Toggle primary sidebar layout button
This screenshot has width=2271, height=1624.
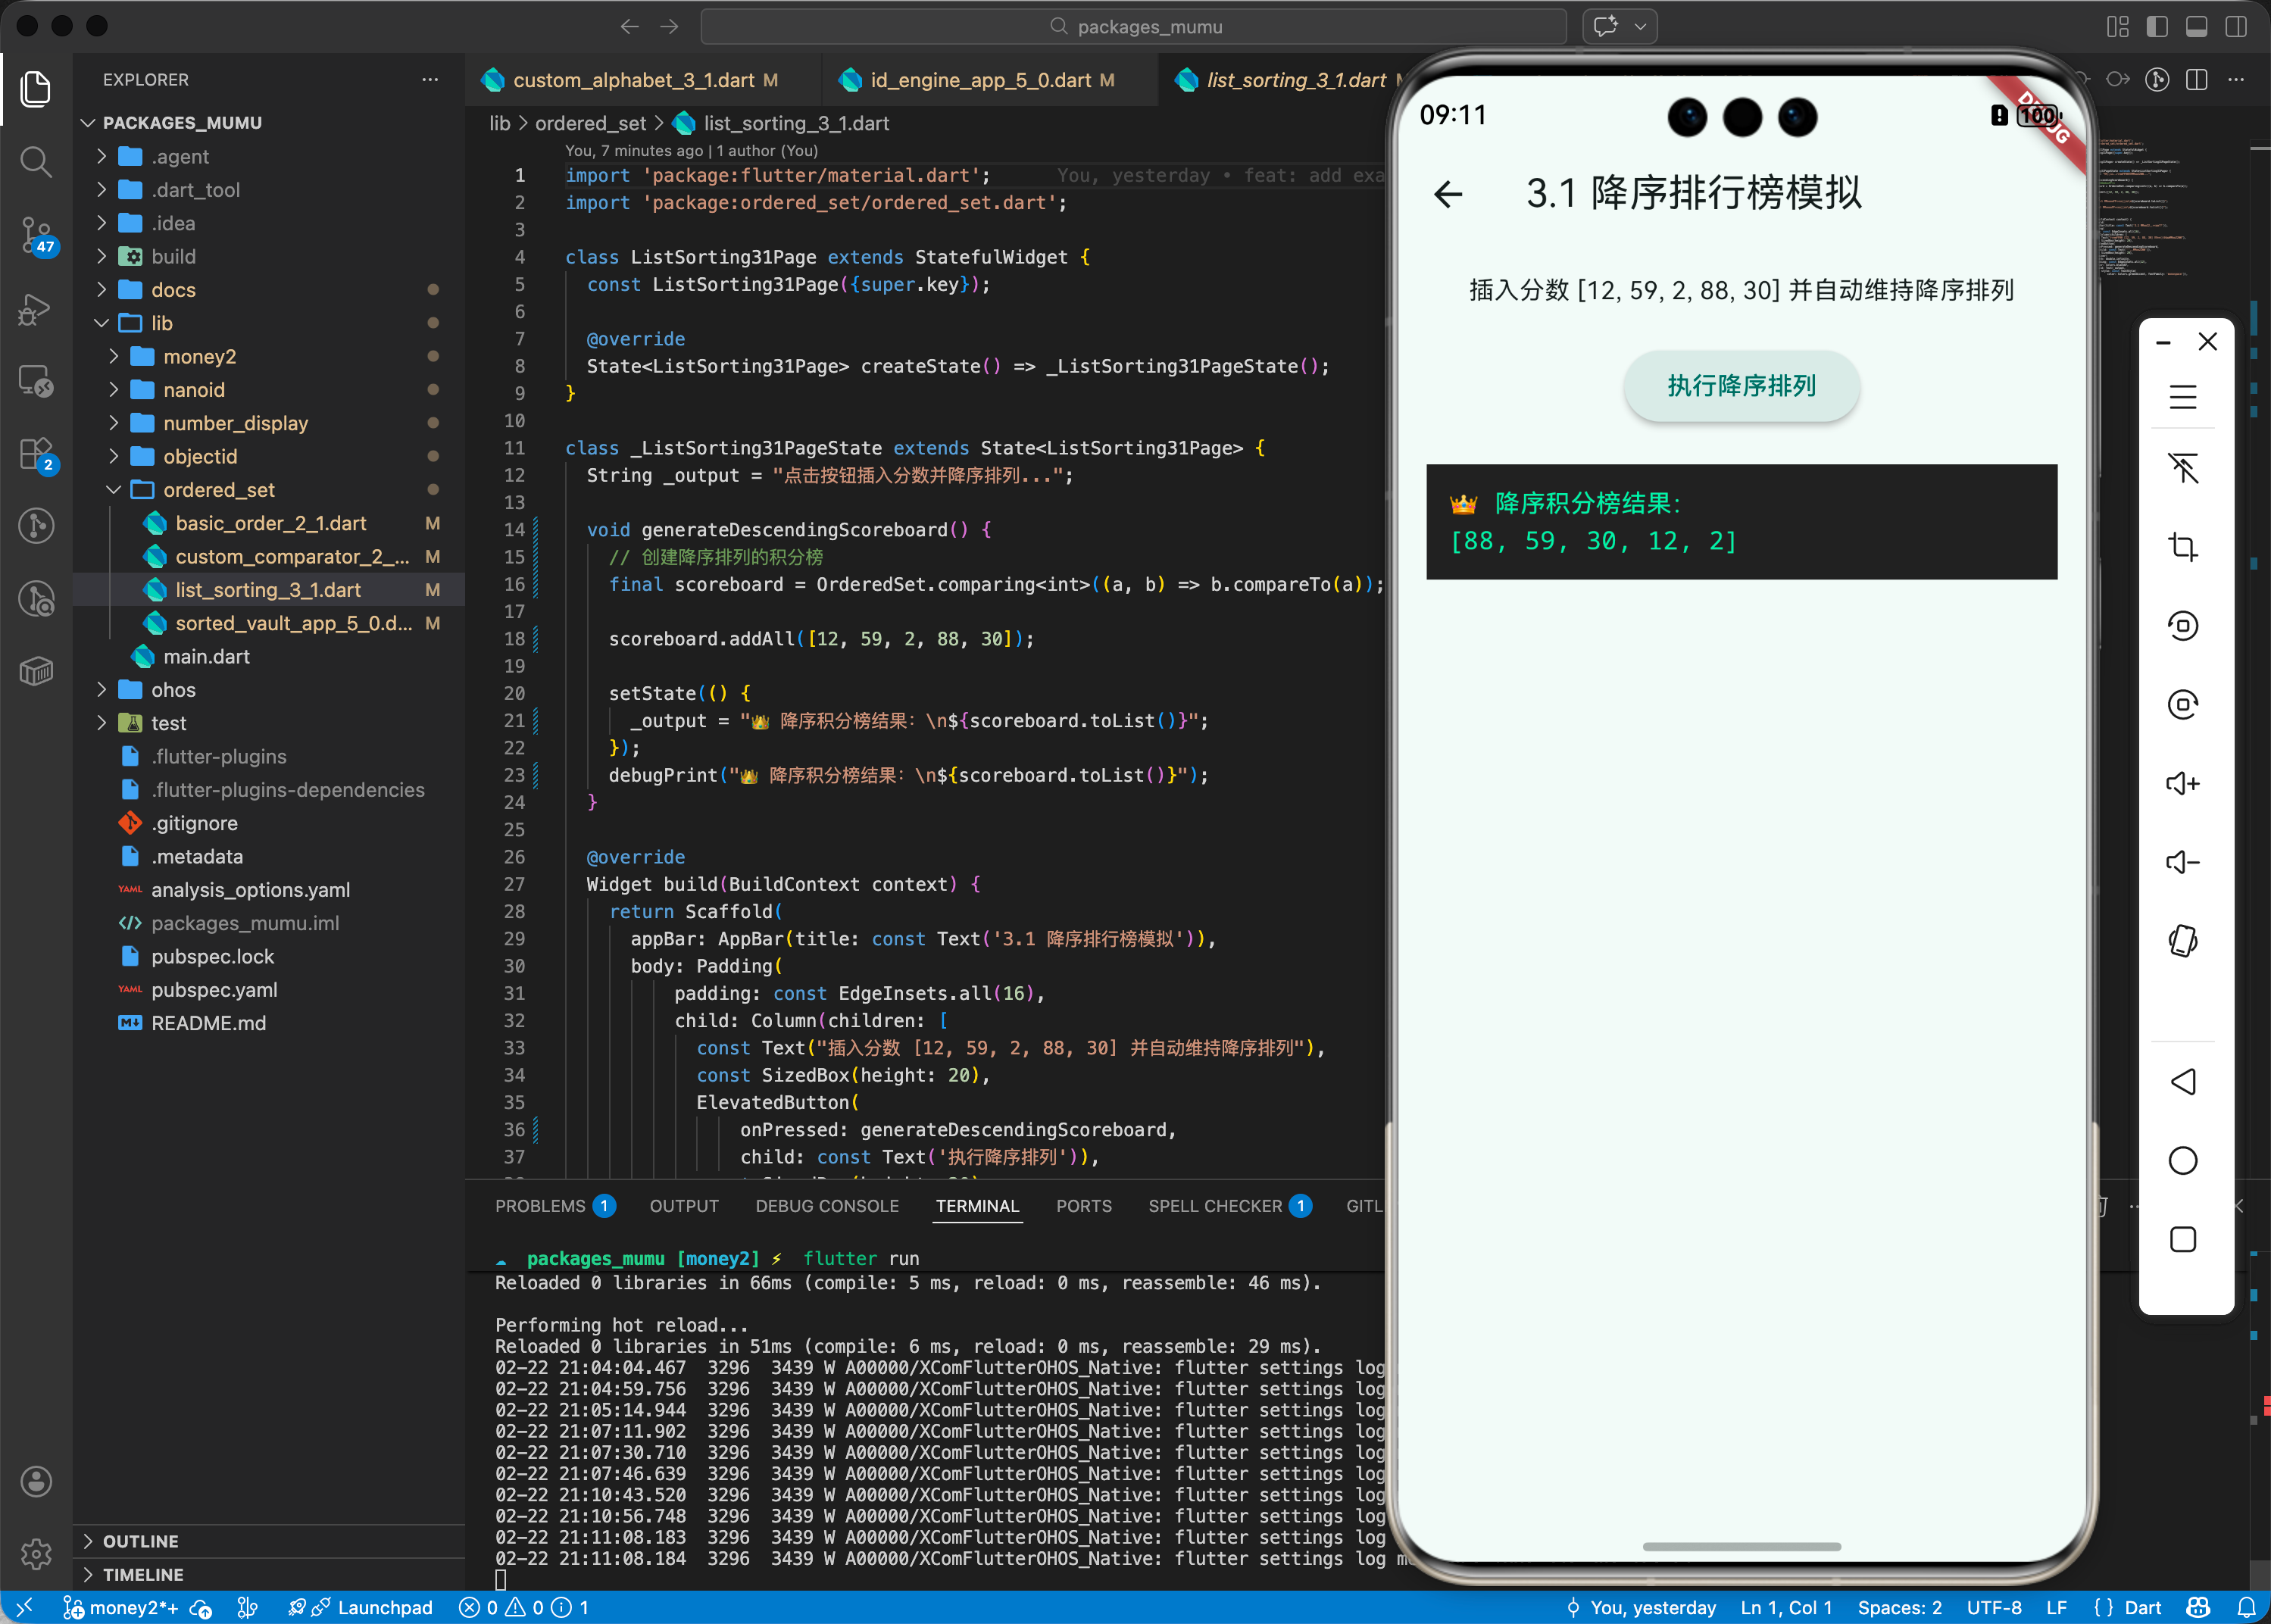click(2157, 27)
